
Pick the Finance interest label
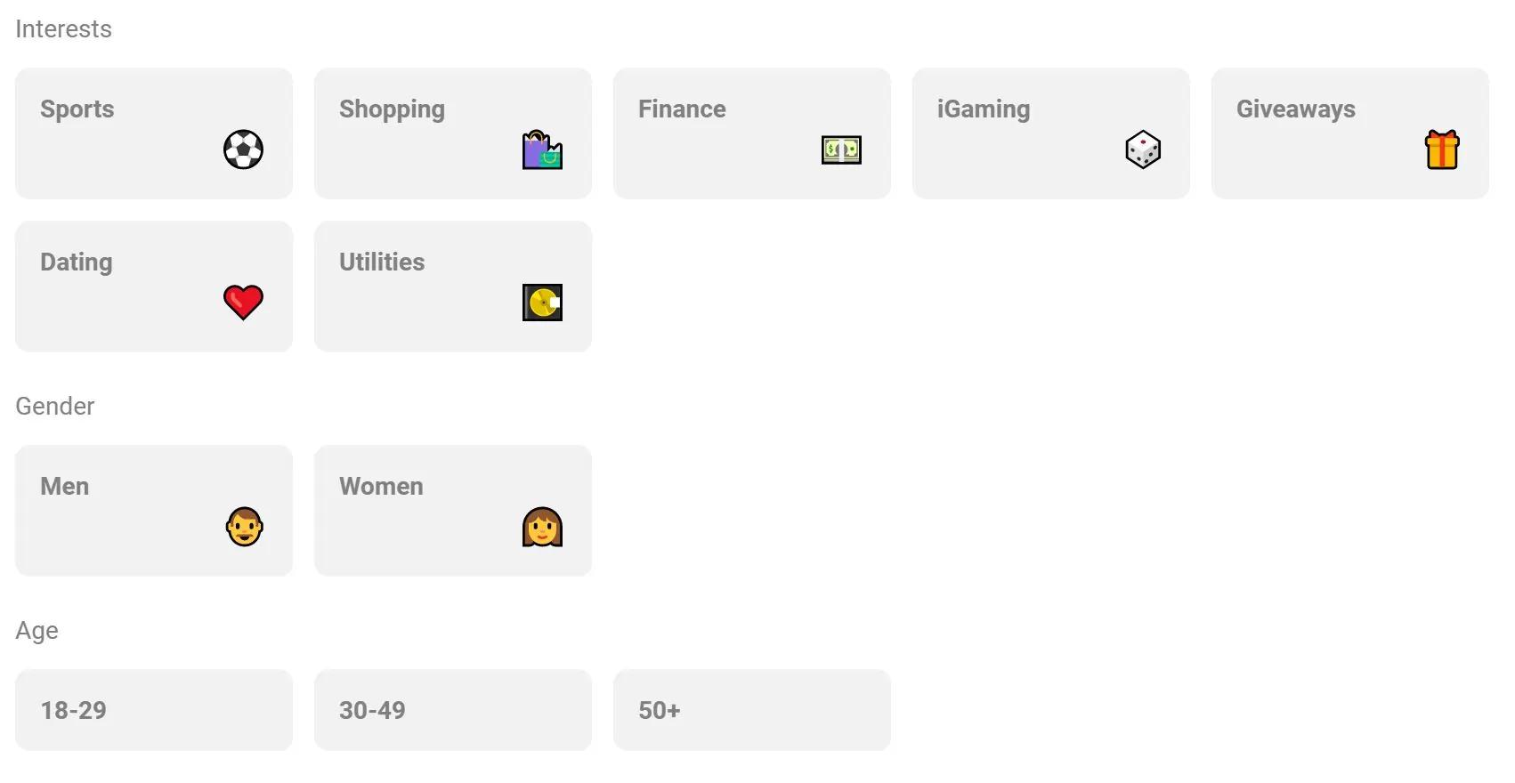pos(682,109)
